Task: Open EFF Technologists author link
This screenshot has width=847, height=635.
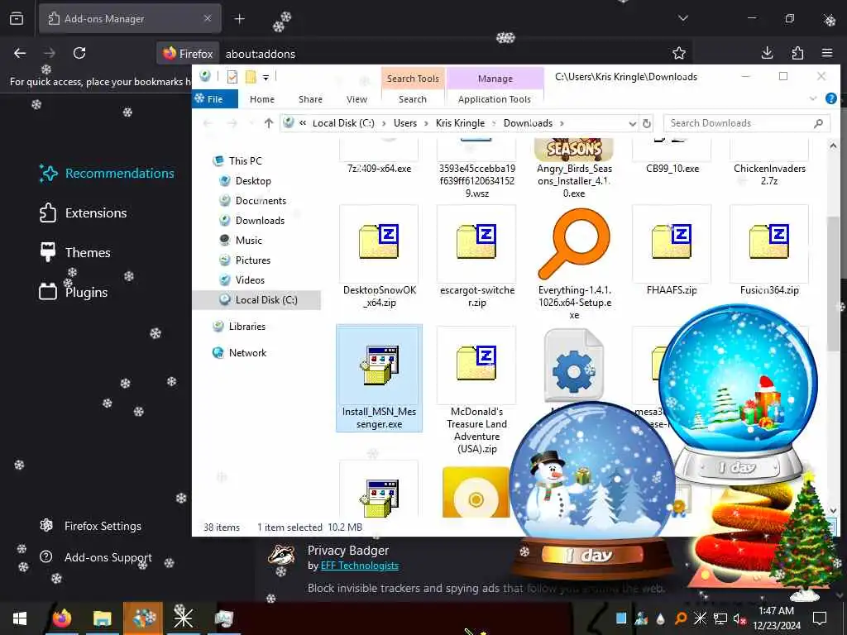Action: coord(359,566)
